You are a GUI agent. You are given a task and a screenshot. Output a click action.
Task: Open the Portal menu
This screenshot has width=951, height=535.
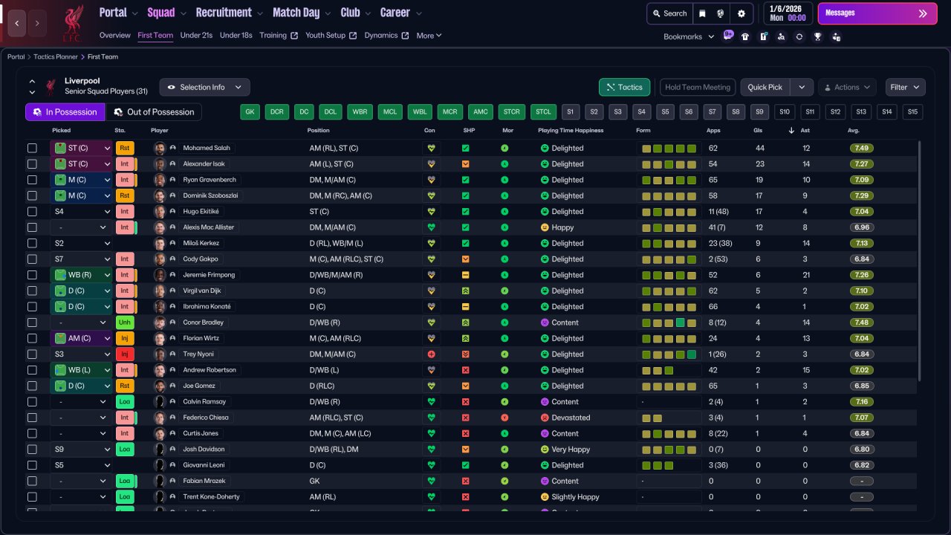point(118,13)
